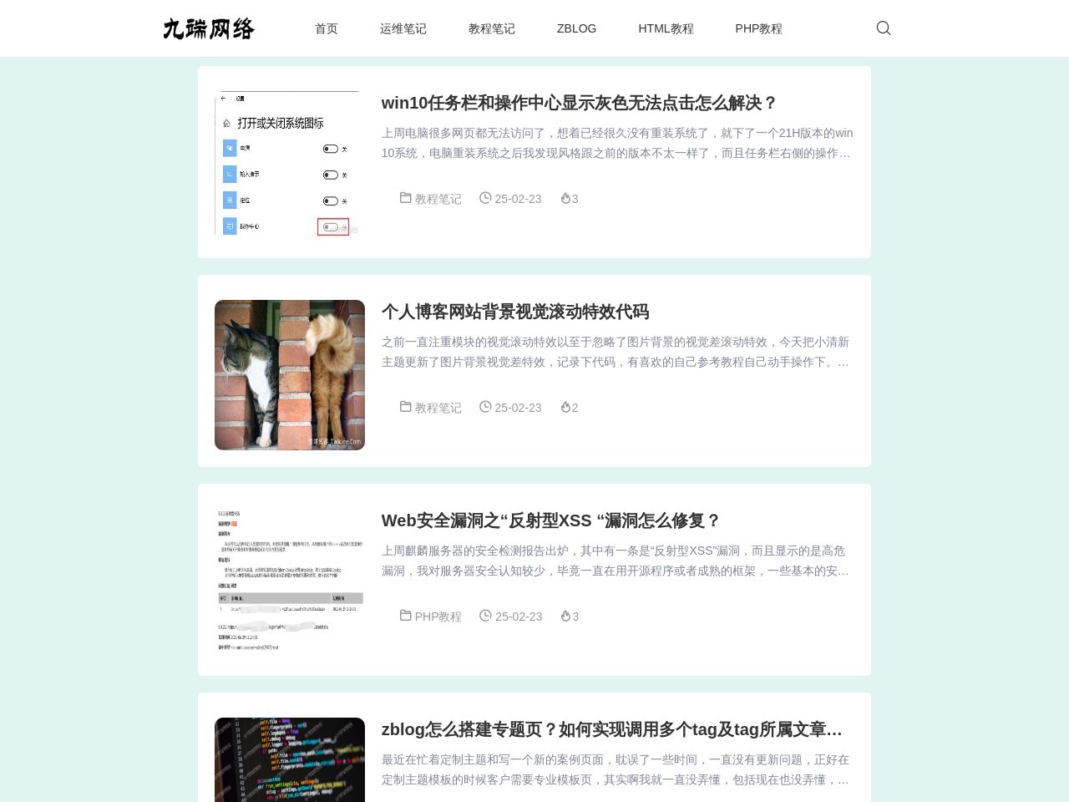Click the fire icon on the XSS article
Image resolution: width=1069 pixels, height=802 pixels.
(x=565, y=616)
